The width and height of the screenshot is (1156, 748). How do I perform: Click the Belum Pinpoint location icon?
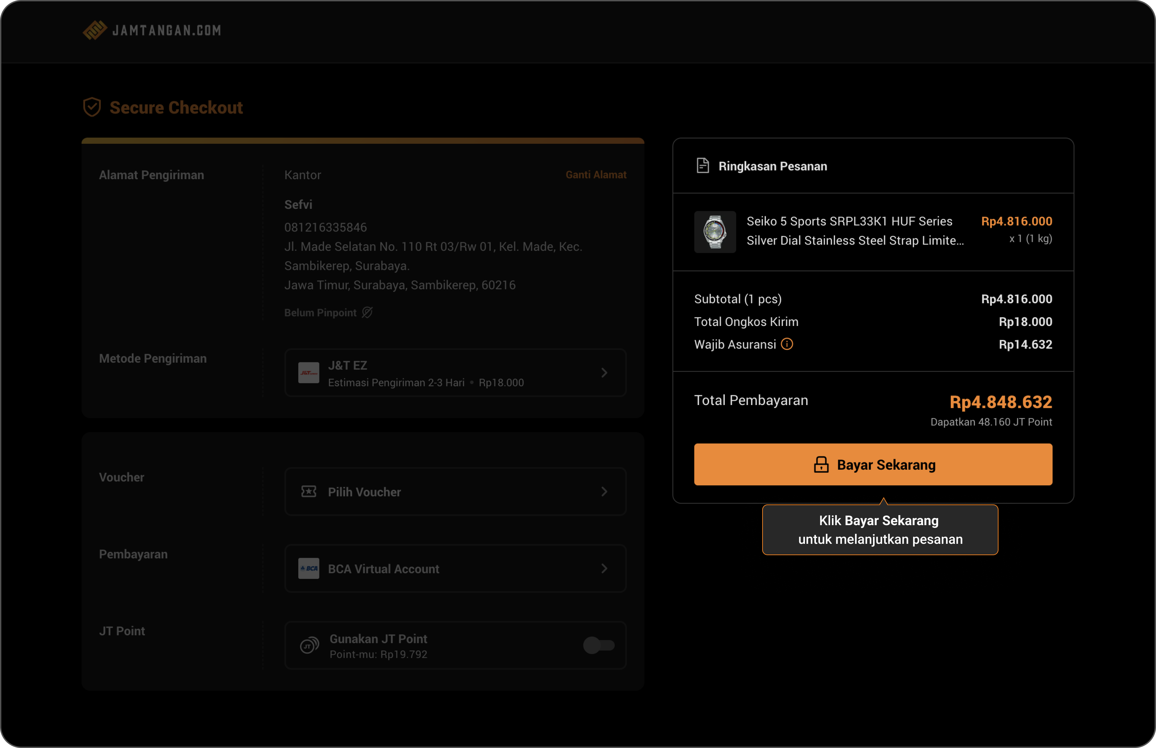[x=367, y=312]
